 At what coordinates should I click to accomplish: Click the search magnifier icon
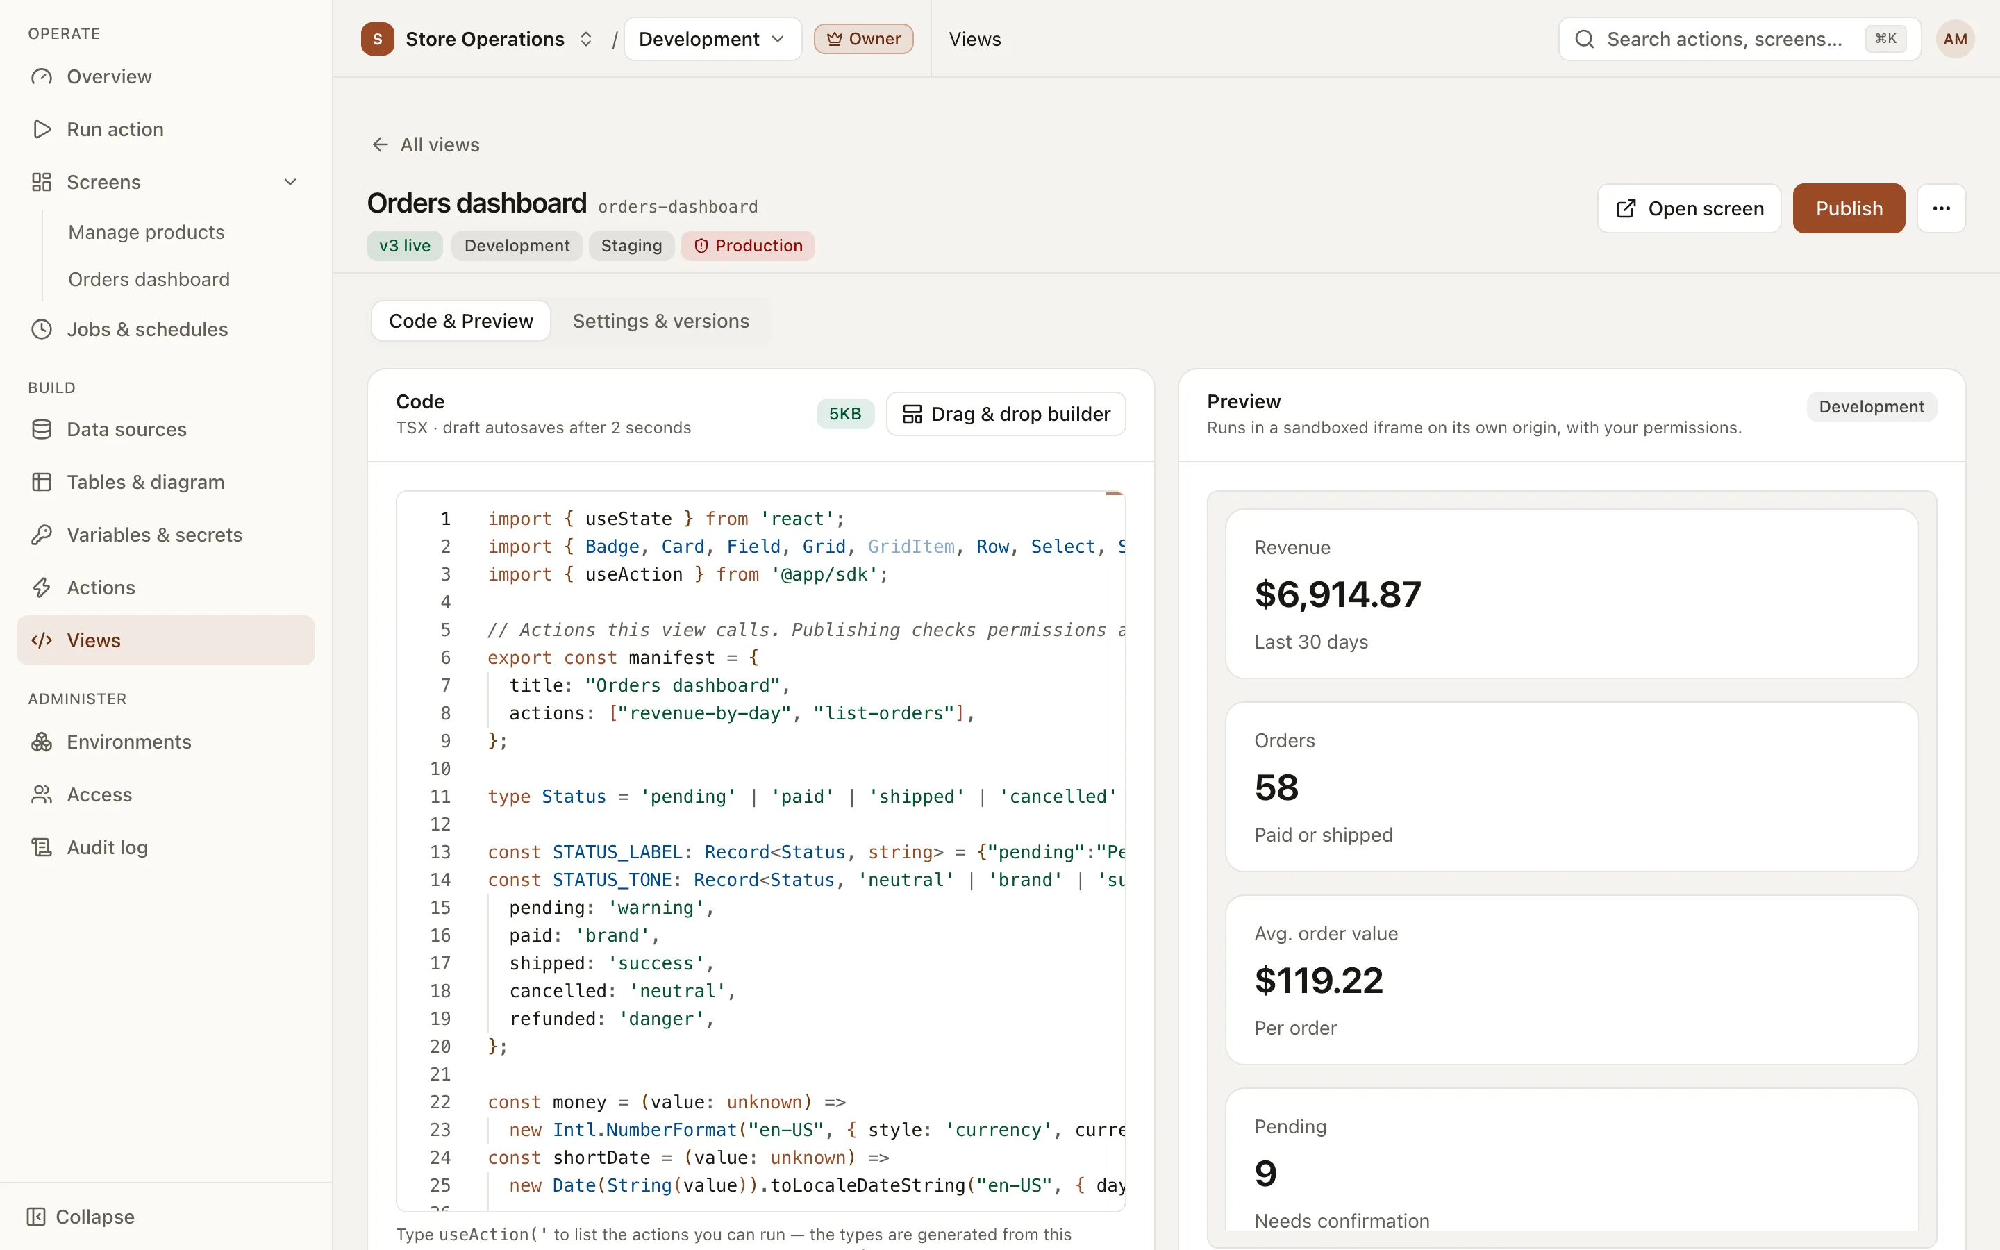[x=1584, y=39]
